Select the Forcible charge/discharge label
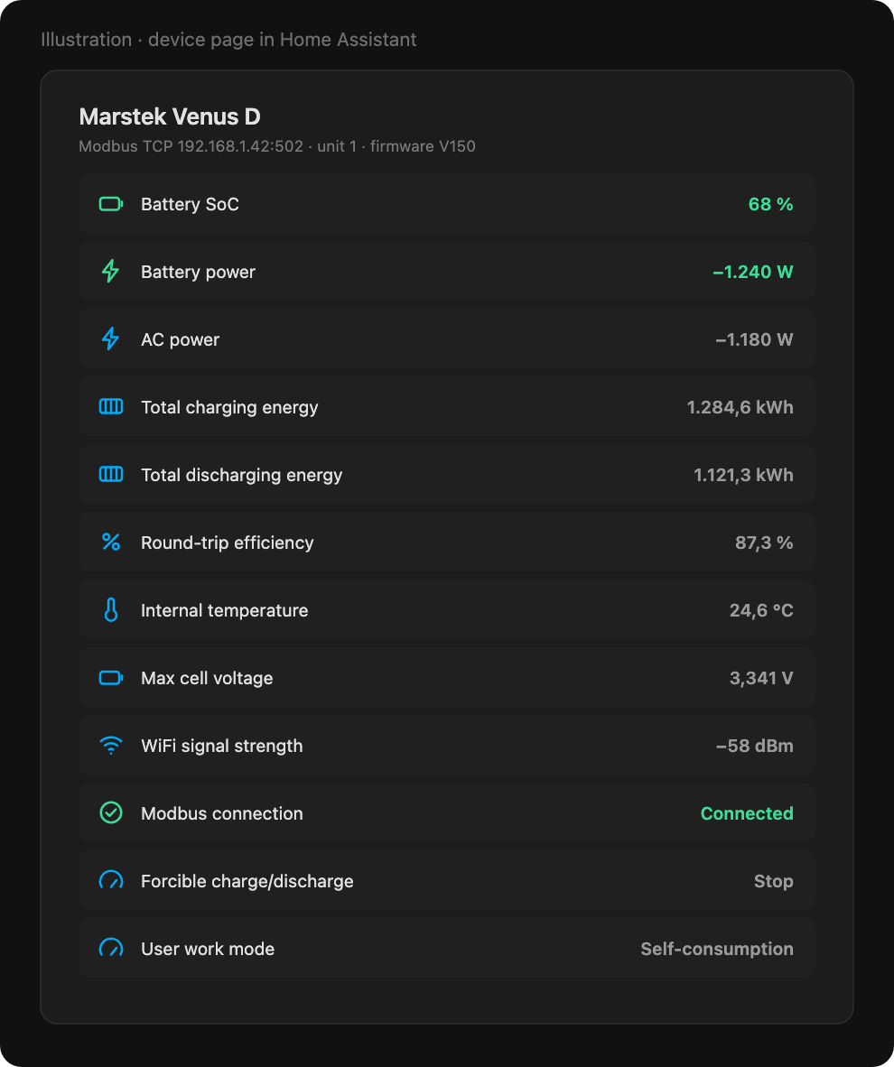 pyautogui.click(x=247, y=881)
